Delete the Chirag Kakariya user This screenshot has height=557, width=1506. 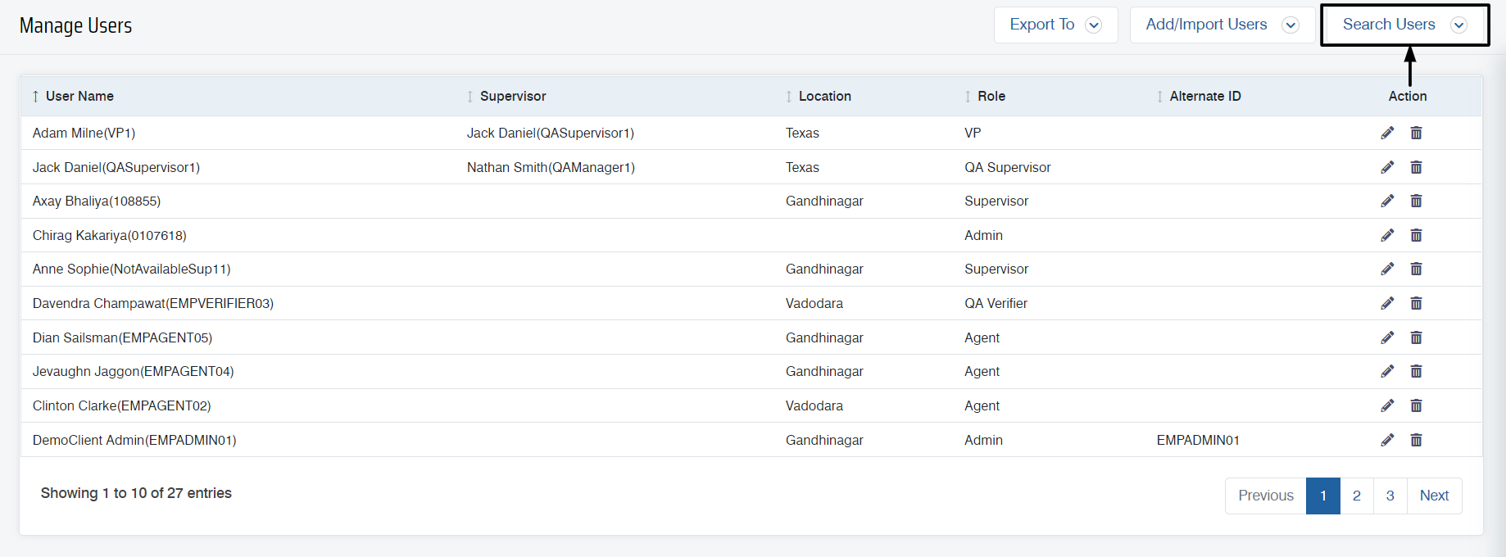1416,235
